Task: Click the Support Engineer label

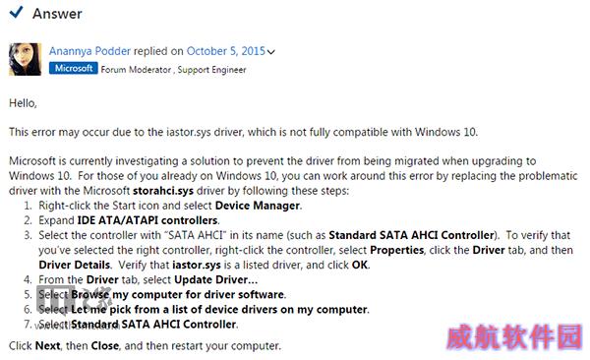Action: pyautogui.click(x=211, y=70)
